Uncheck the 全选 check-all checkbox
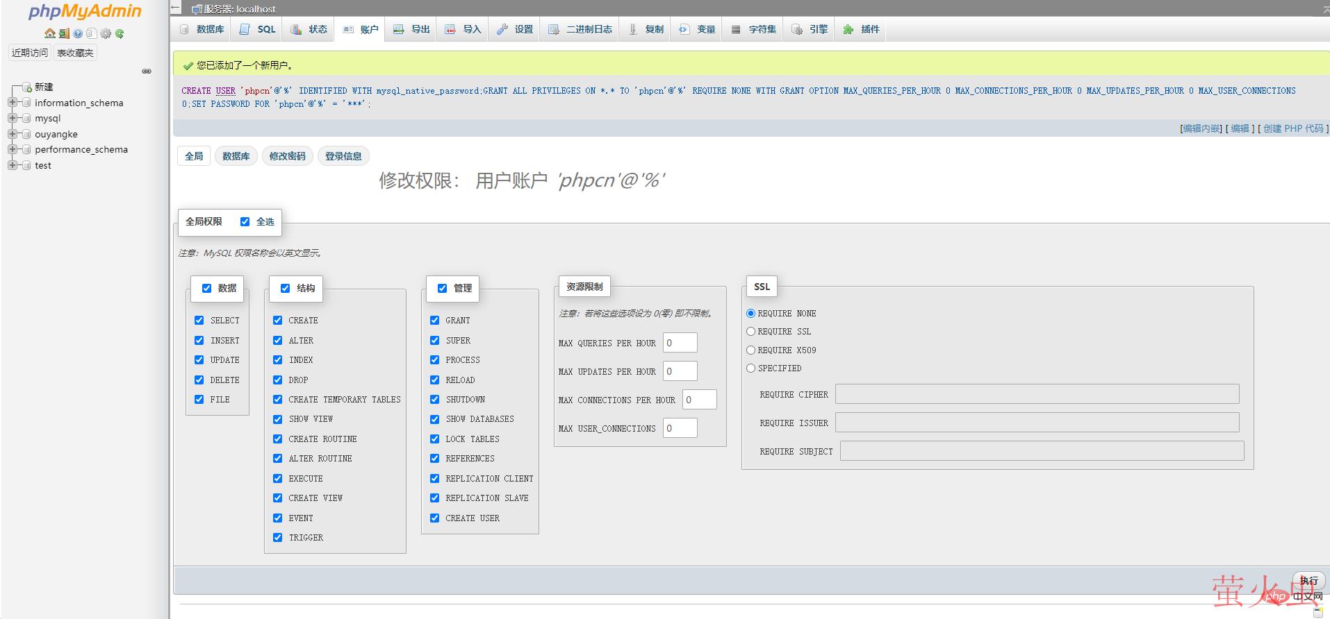The height and width of the screenshot is (619, 1330). [x=245, y=222]
